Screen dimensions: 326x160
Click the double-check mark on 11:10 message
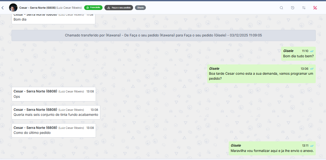tap(312, 51)
